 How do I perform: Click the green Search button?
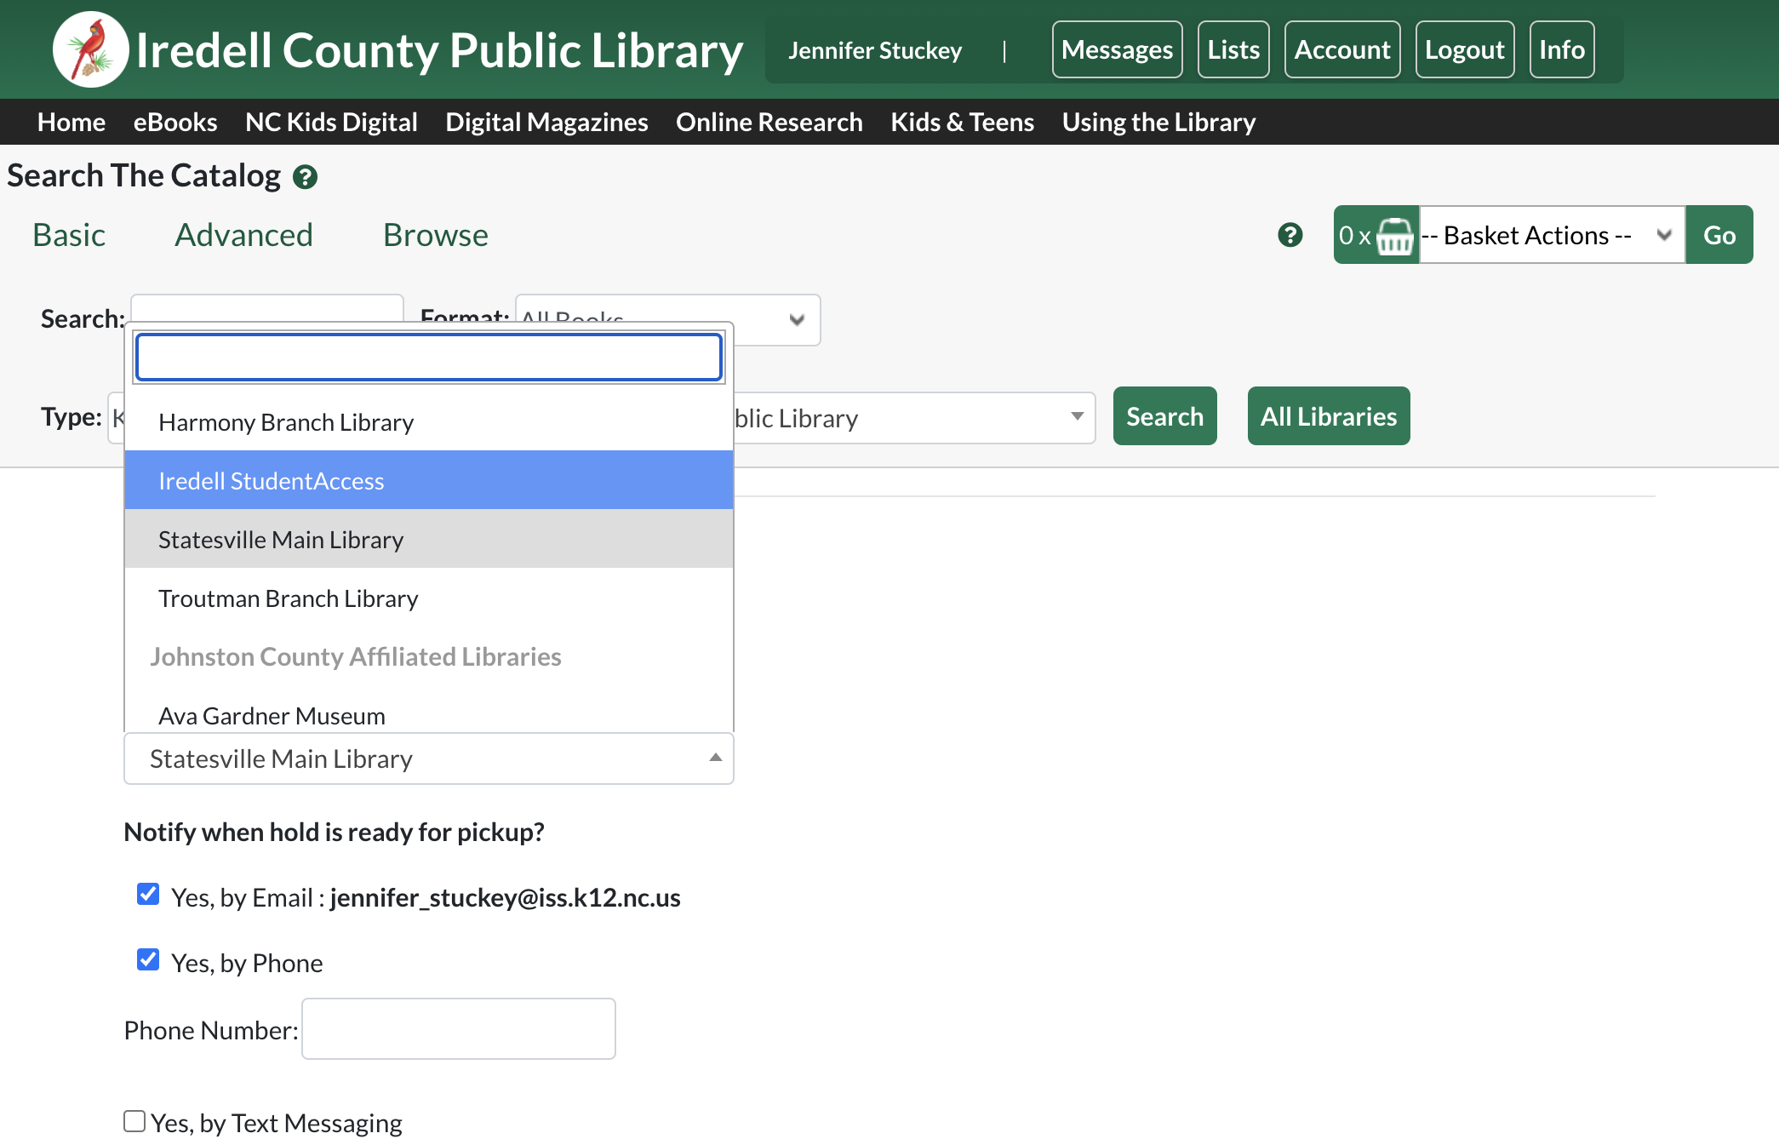tap(1164, 416)
